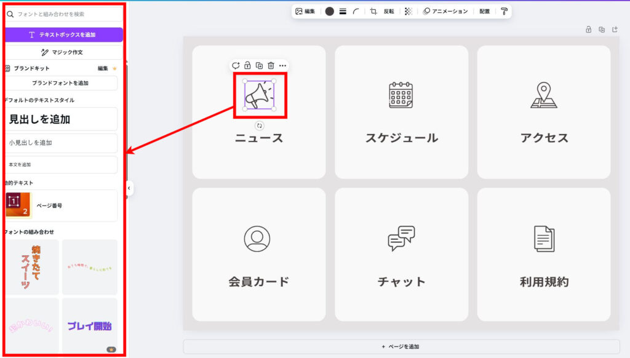Click the crop icon in the toolbar
630x358 pixels.
373,11
